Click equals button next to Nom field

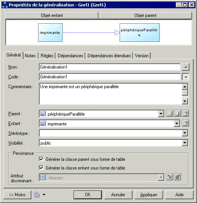click(186, 67)
